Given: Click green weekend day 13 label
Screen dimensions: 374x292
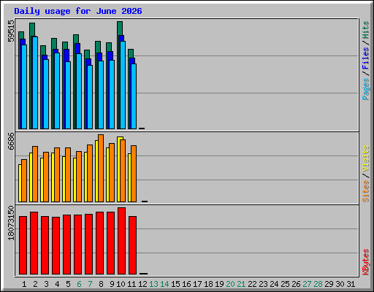Looking at the screenshot, I should (x=153, y=284).
